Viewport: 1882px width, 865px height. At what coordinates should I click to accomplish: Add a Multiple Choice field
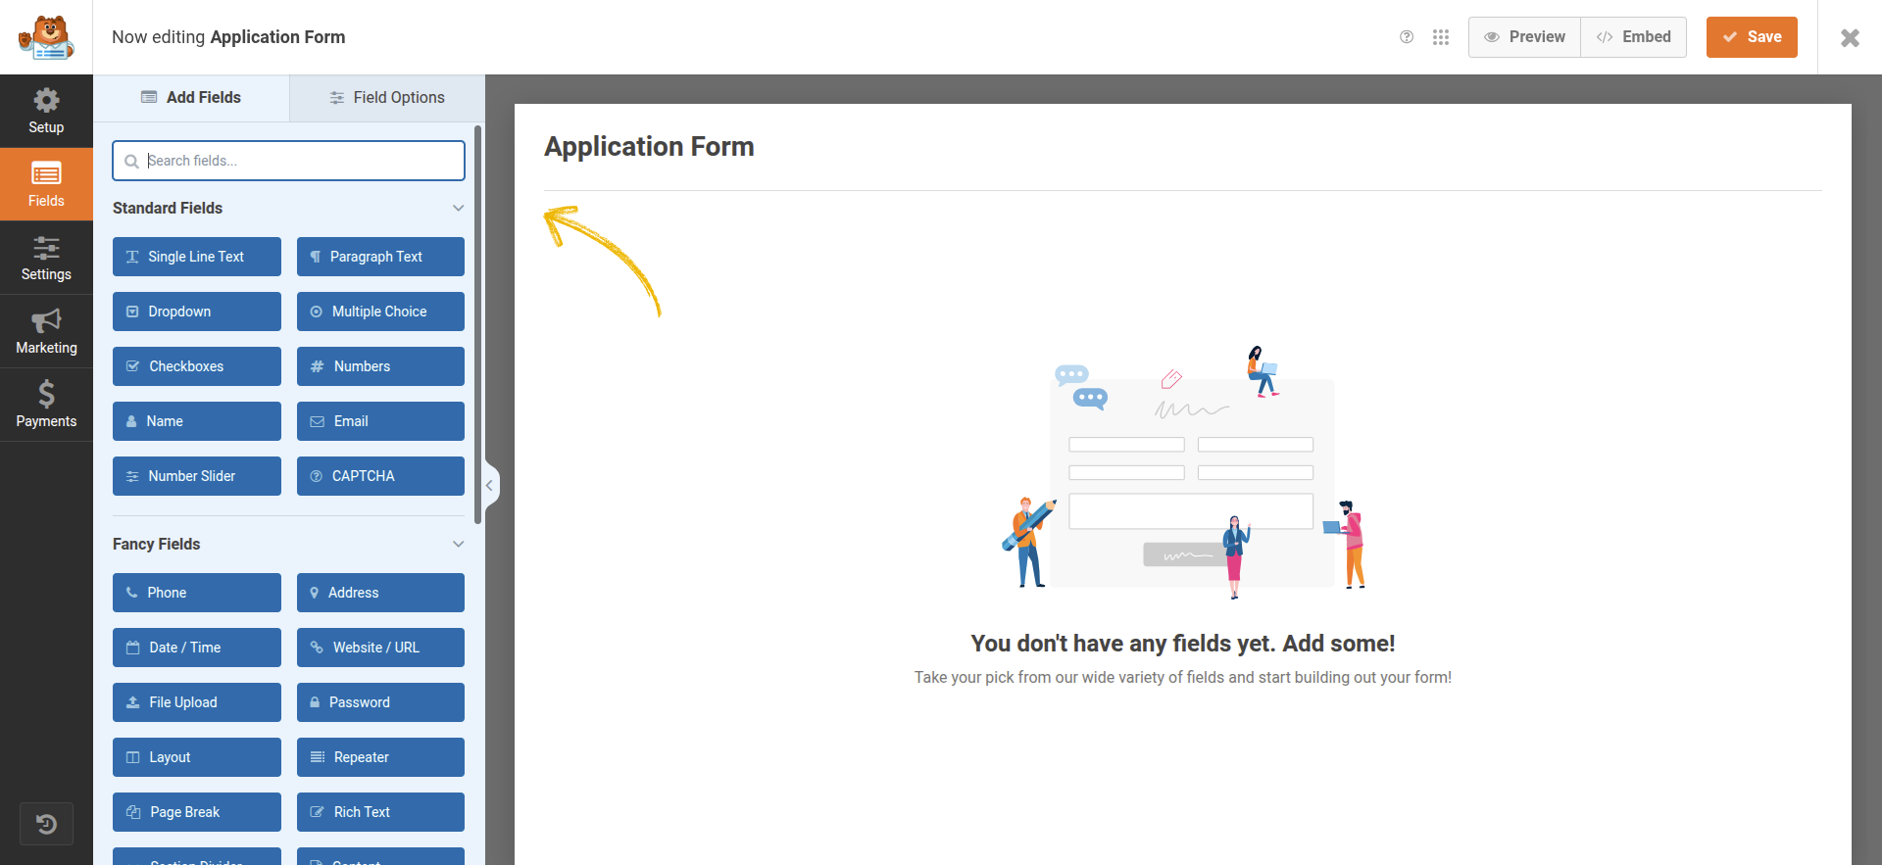[380, 312]
